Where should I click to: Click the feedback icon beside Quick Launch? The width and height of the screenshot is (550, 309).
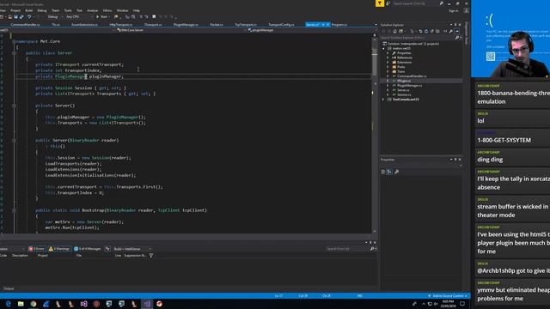click(x=388, y=3)
